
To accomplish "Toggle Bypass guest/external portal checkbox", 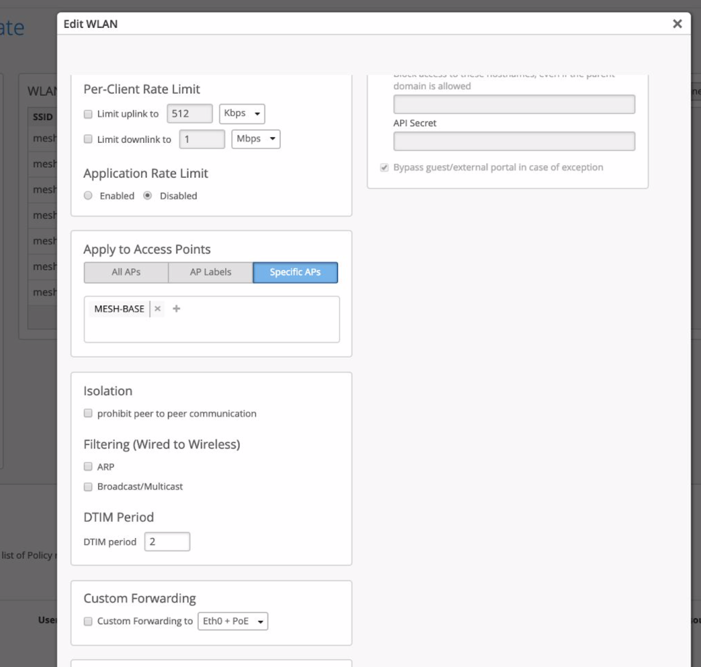I will 384,168.
